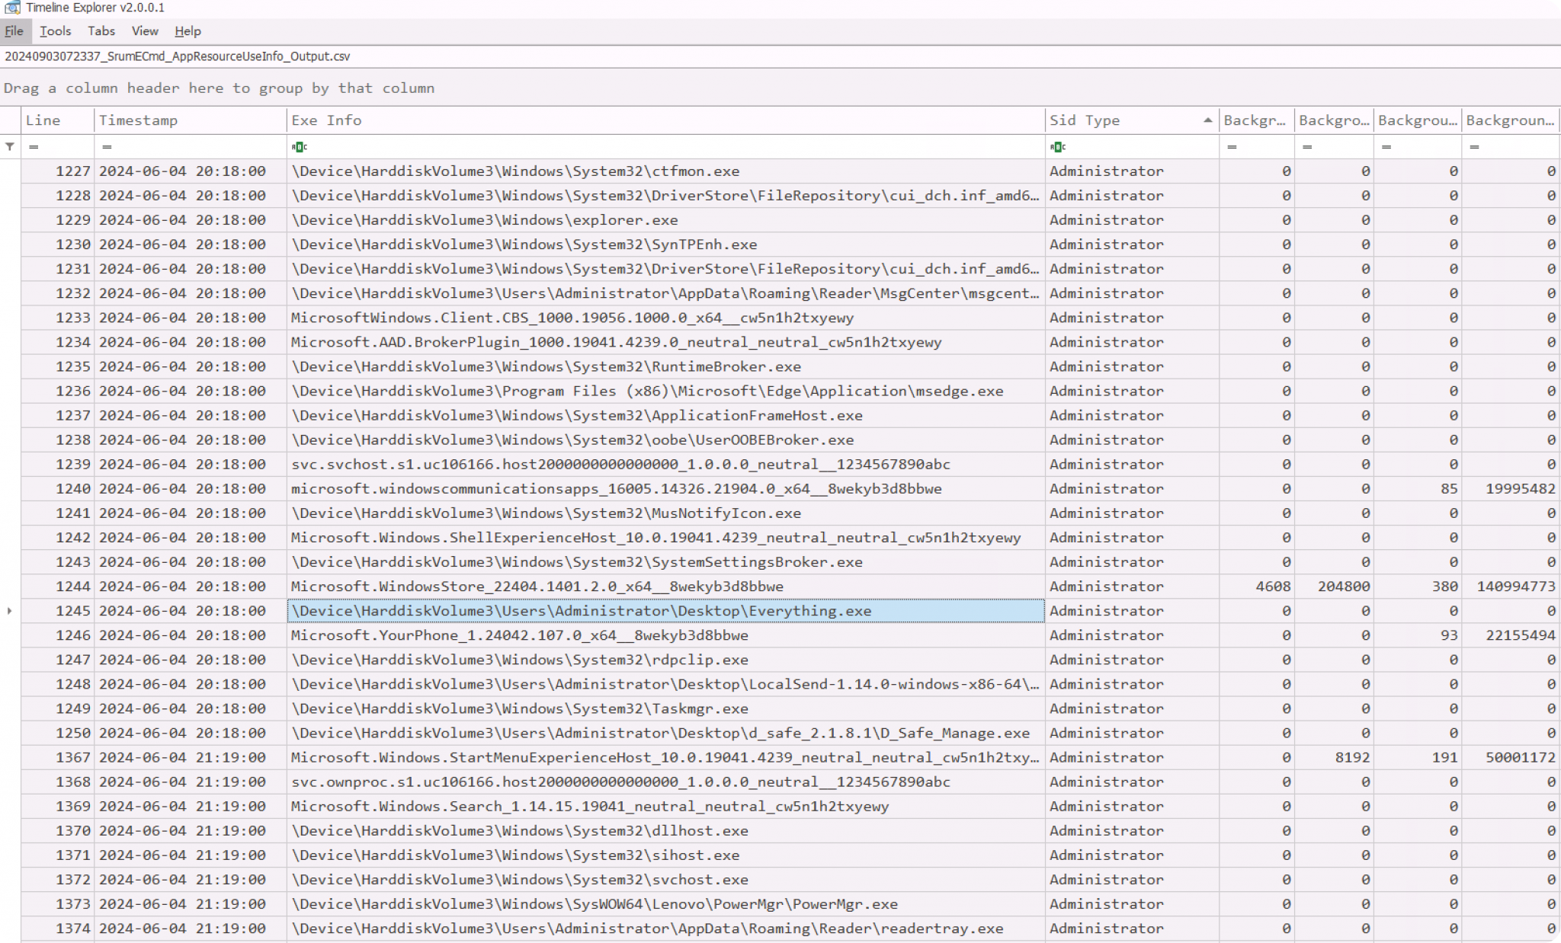Open the File menu
Image resolution: width=1561 pixels, height=943 pixels.
pyautogui.click(x=14, y=31)
